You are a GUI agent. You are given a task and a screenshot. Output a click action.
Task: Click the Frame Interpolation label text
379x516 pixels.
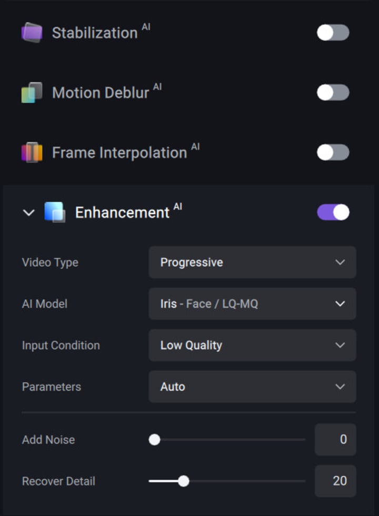click(119, 153)
